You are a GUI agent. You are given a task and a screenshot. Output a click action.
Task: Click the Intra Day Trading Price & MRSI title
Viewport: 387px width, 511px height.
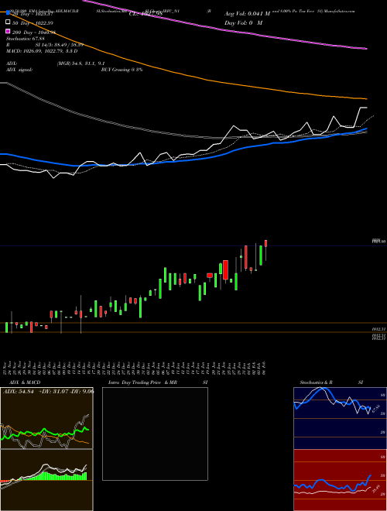point(158,382)
